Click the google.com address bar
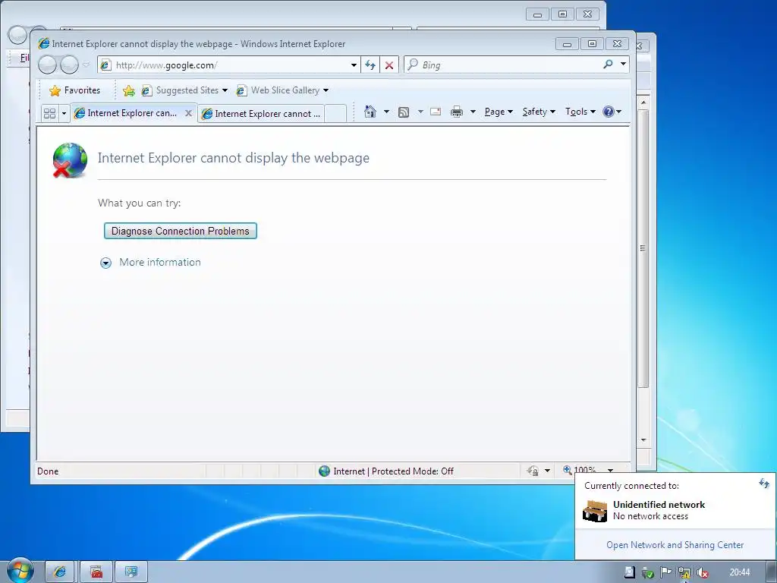The image size is (777, 583). (x=224, y=65)
